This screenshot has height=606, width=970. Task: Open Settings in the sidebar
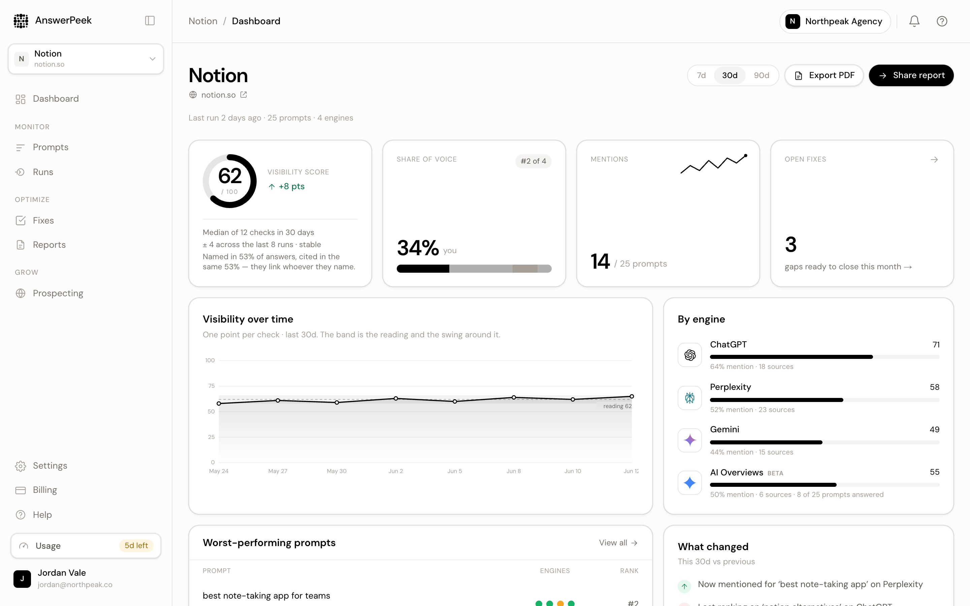(x=86, y=466)
